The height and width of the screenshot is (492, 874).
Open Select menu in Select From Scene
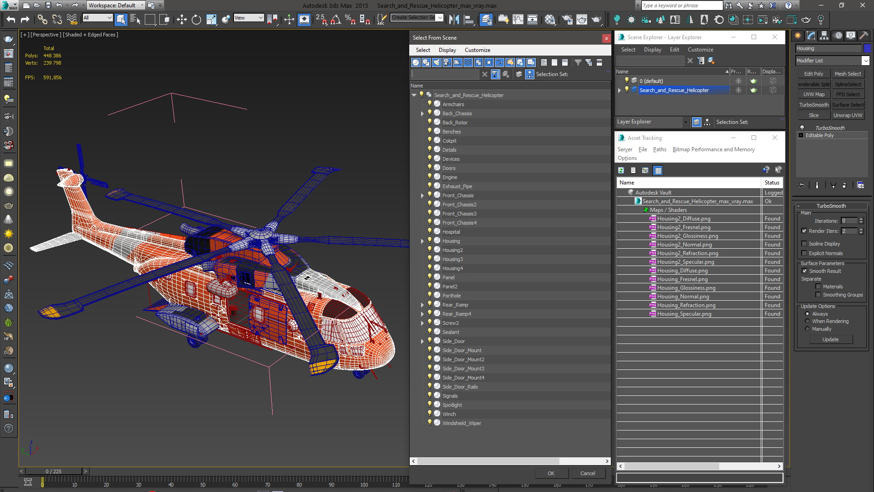(x=423, y=50)
